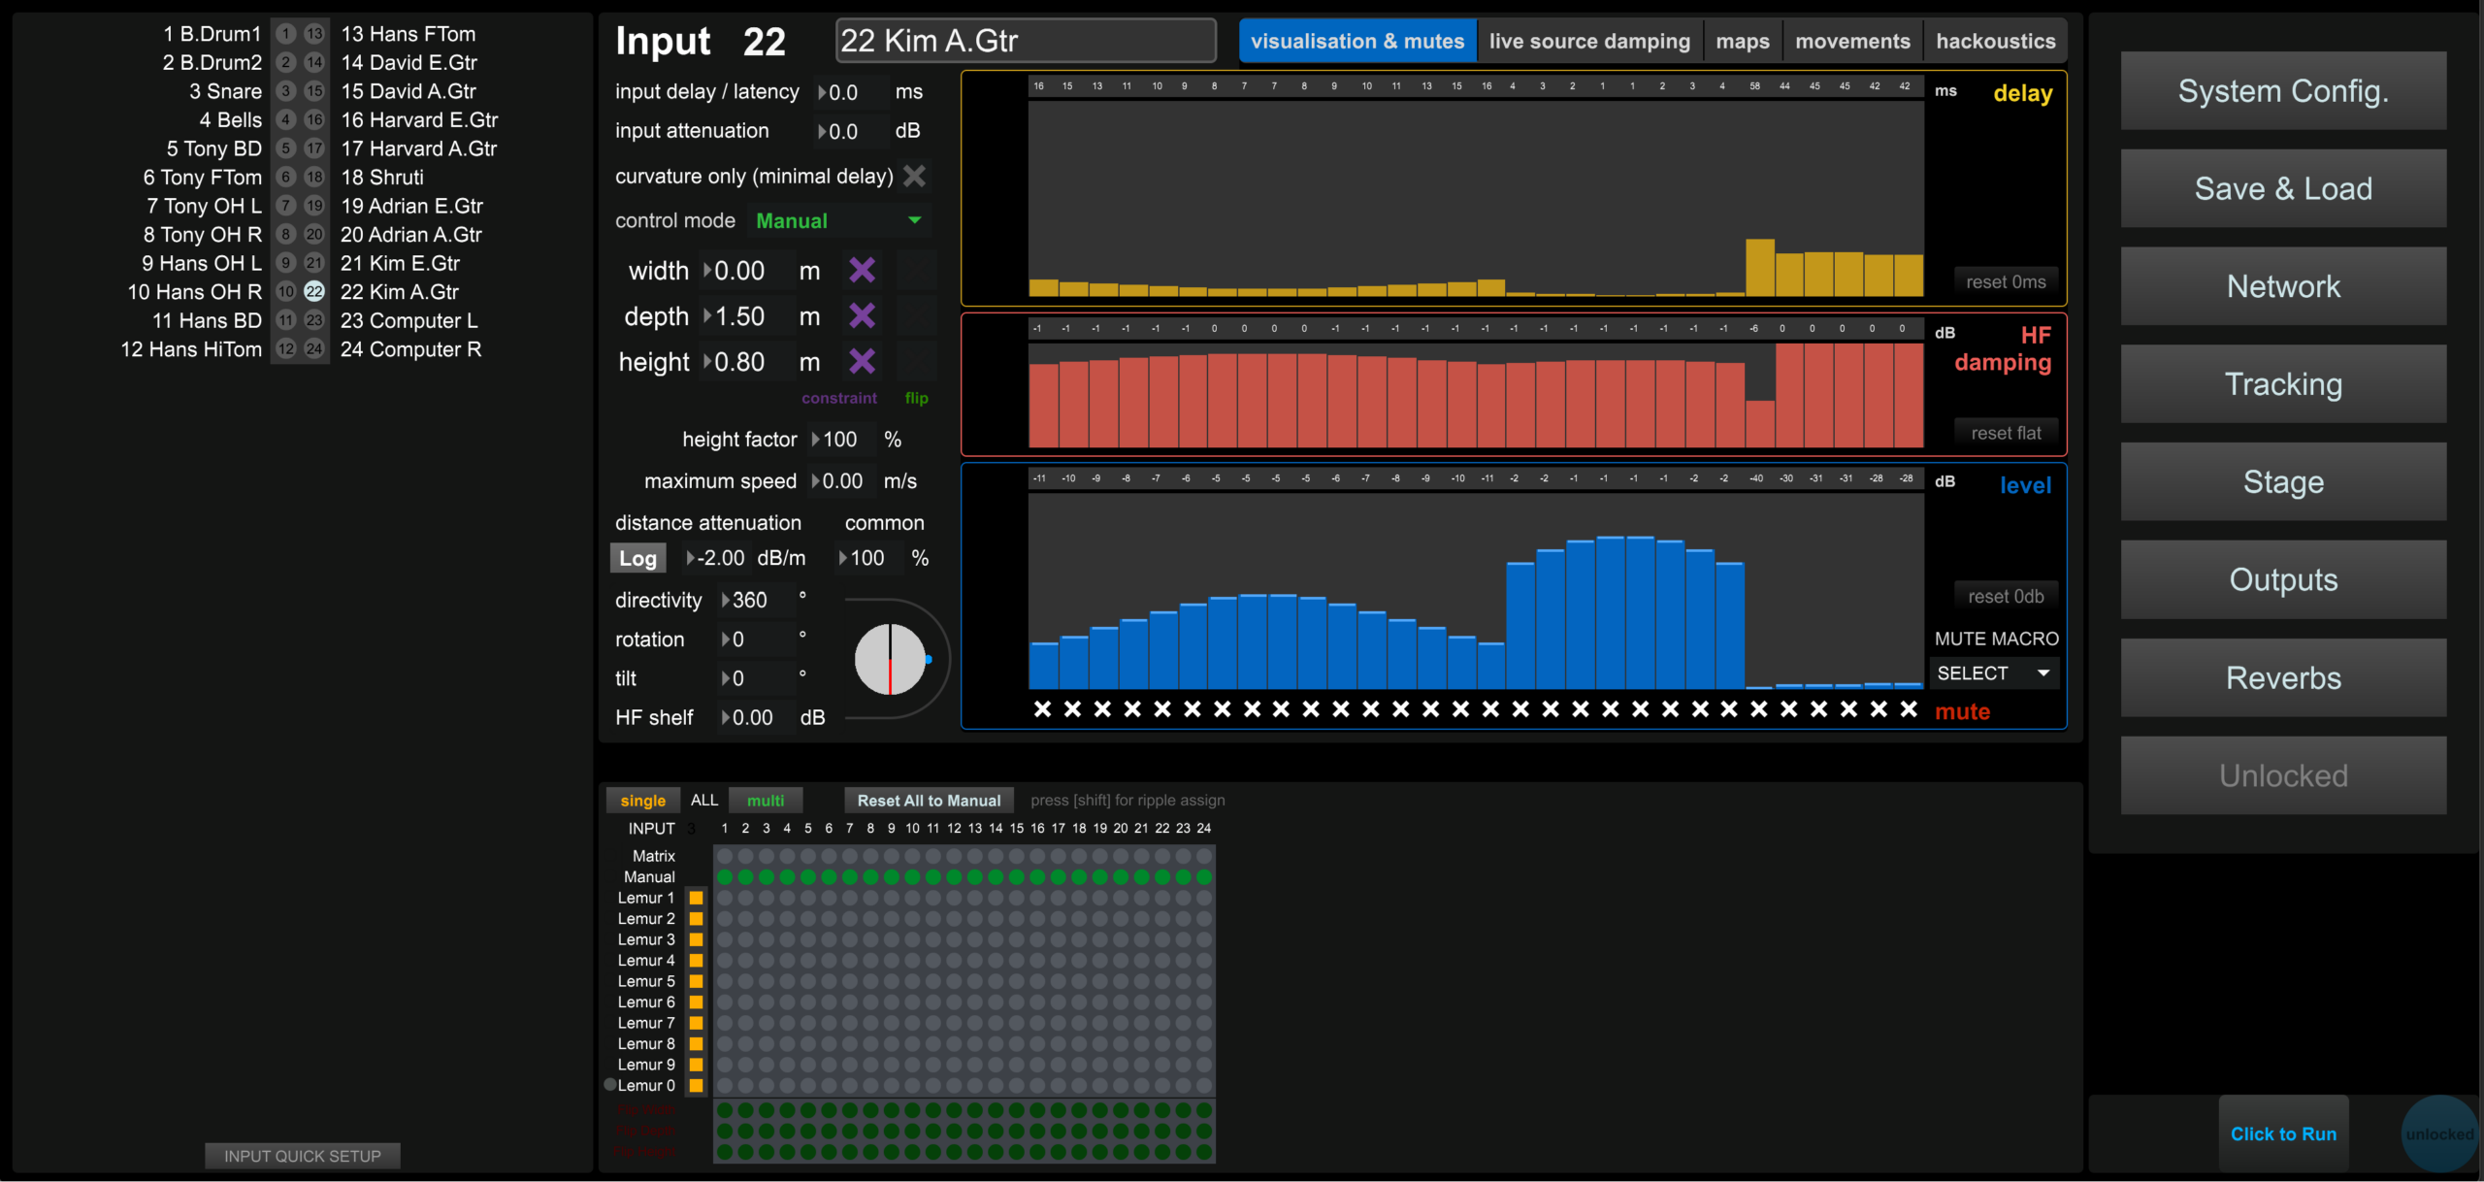
Task: Select input 24 Computer R circle
Action: tap(314, 349)
